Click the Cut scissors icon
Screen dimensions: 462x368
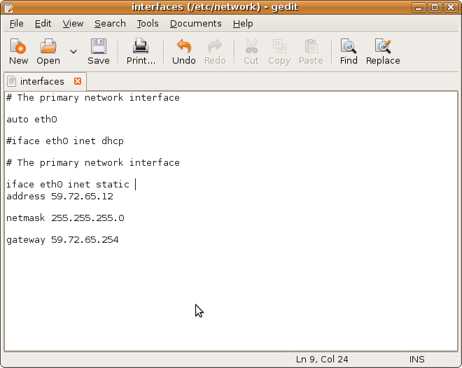[x=251, y=52]
